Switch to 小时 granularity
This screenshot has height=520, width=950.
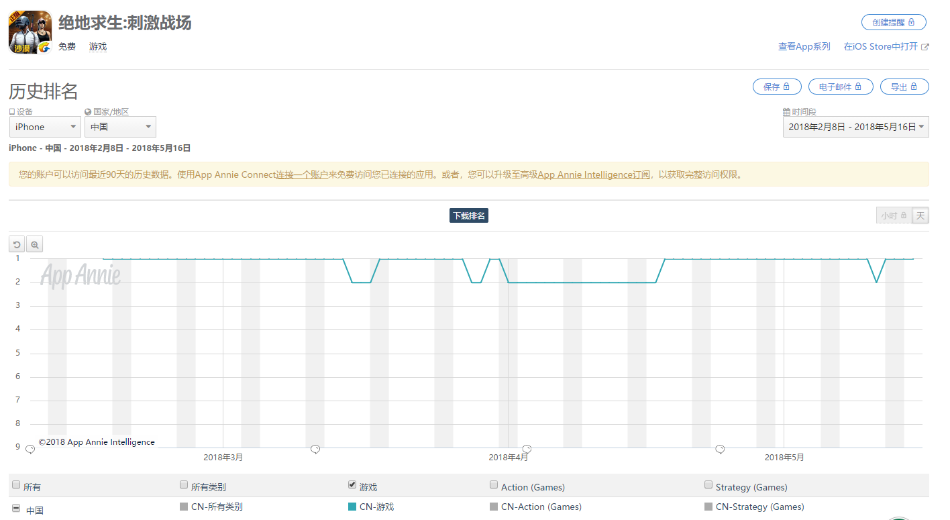tap(894, 215)
